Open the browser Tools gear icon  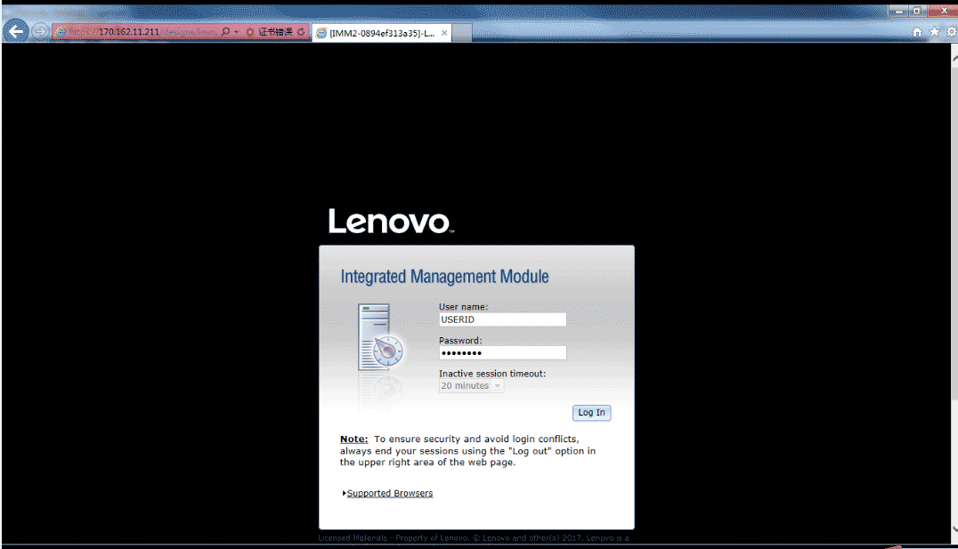point(952,32)
